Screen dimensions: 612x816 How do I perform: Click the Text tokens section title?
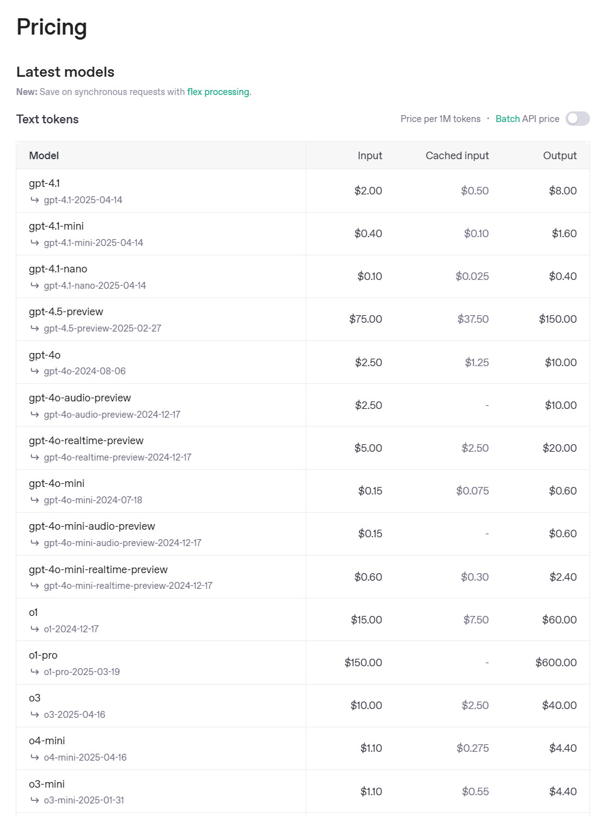point(47,119)
